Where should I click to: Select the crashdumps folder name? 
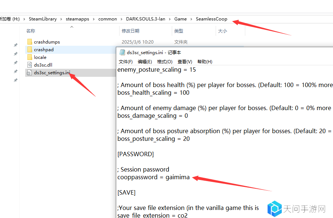(47, 42)
